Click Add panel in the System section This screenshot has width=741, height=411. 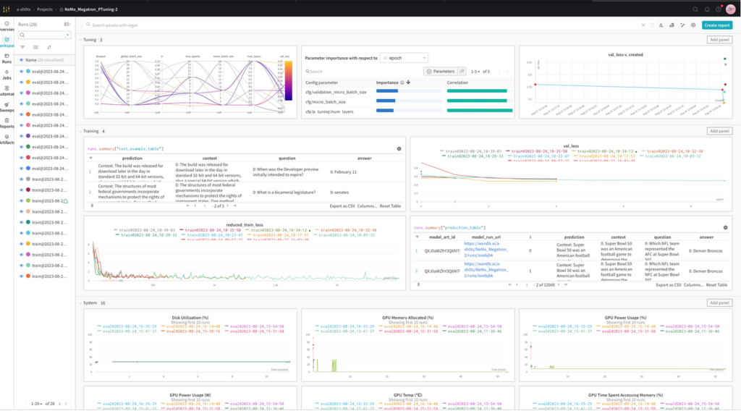pos(719,302)
